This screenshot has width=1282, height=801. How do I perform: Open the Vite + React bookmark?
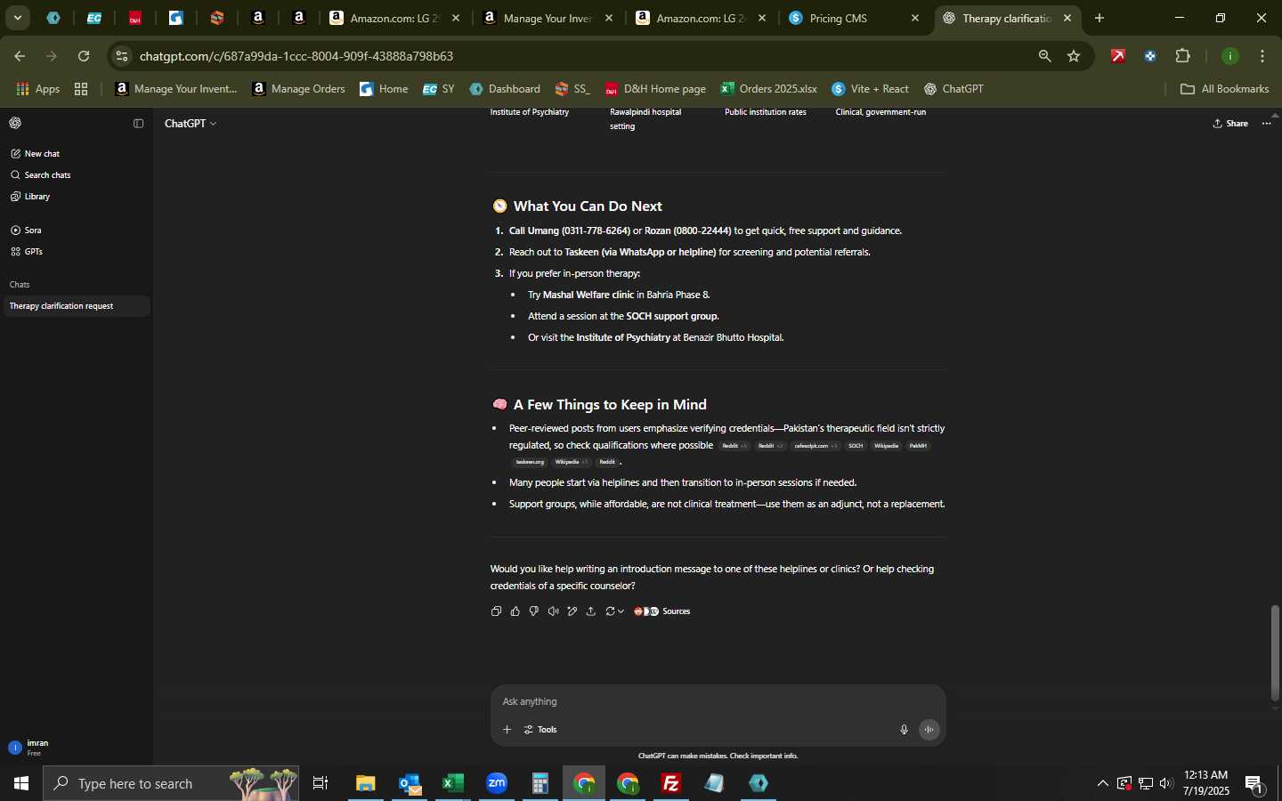(x=870, y=89)
